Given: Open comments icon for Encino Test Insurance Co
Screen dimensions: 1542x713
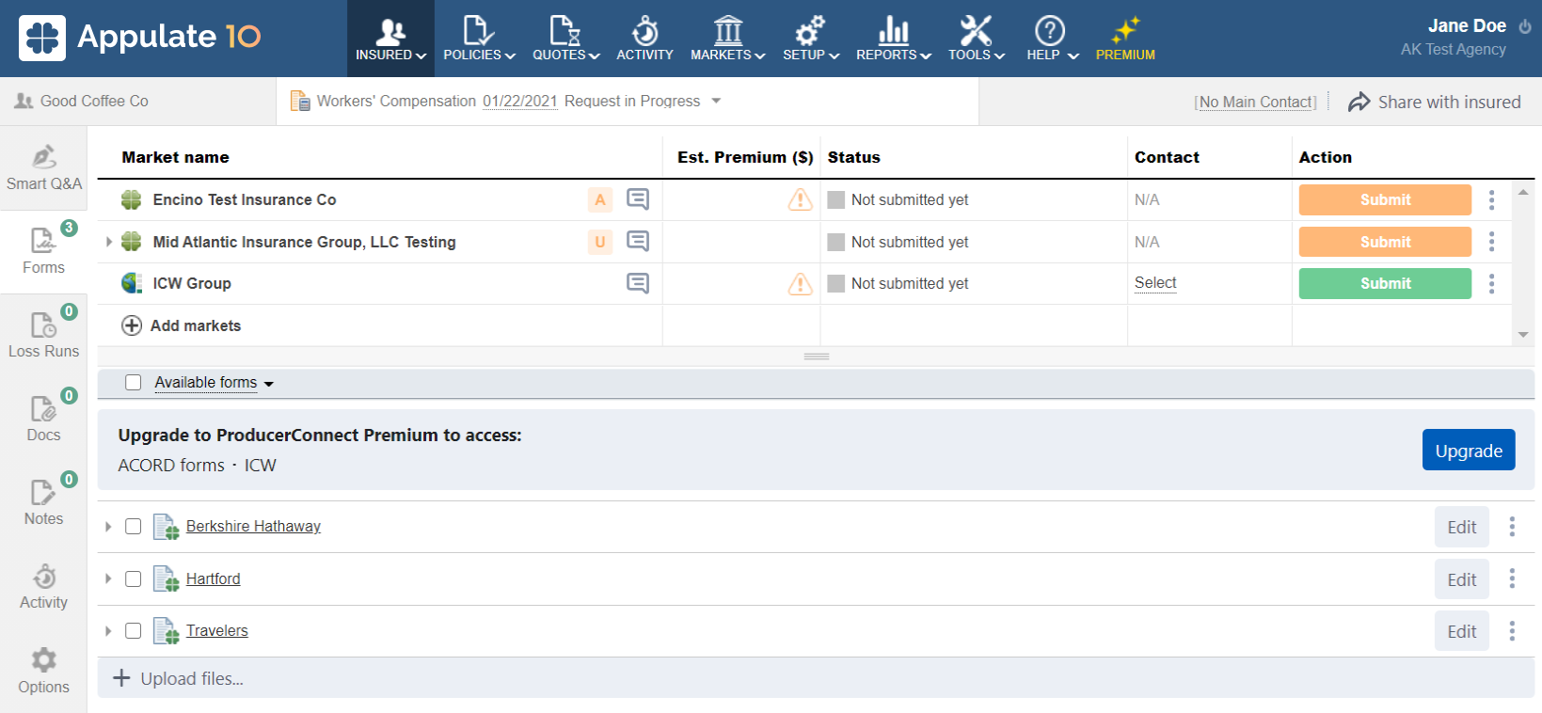Looking at the screenshot, I should [638, 199].
